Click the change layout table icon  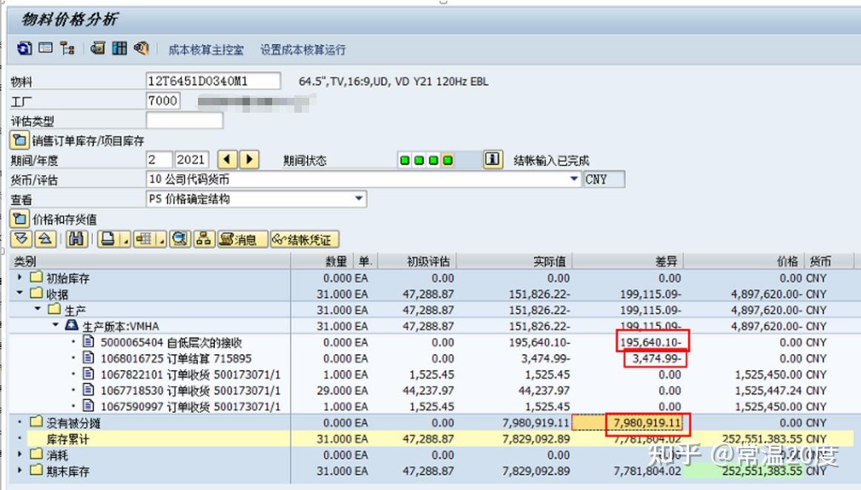pos(145,239)
